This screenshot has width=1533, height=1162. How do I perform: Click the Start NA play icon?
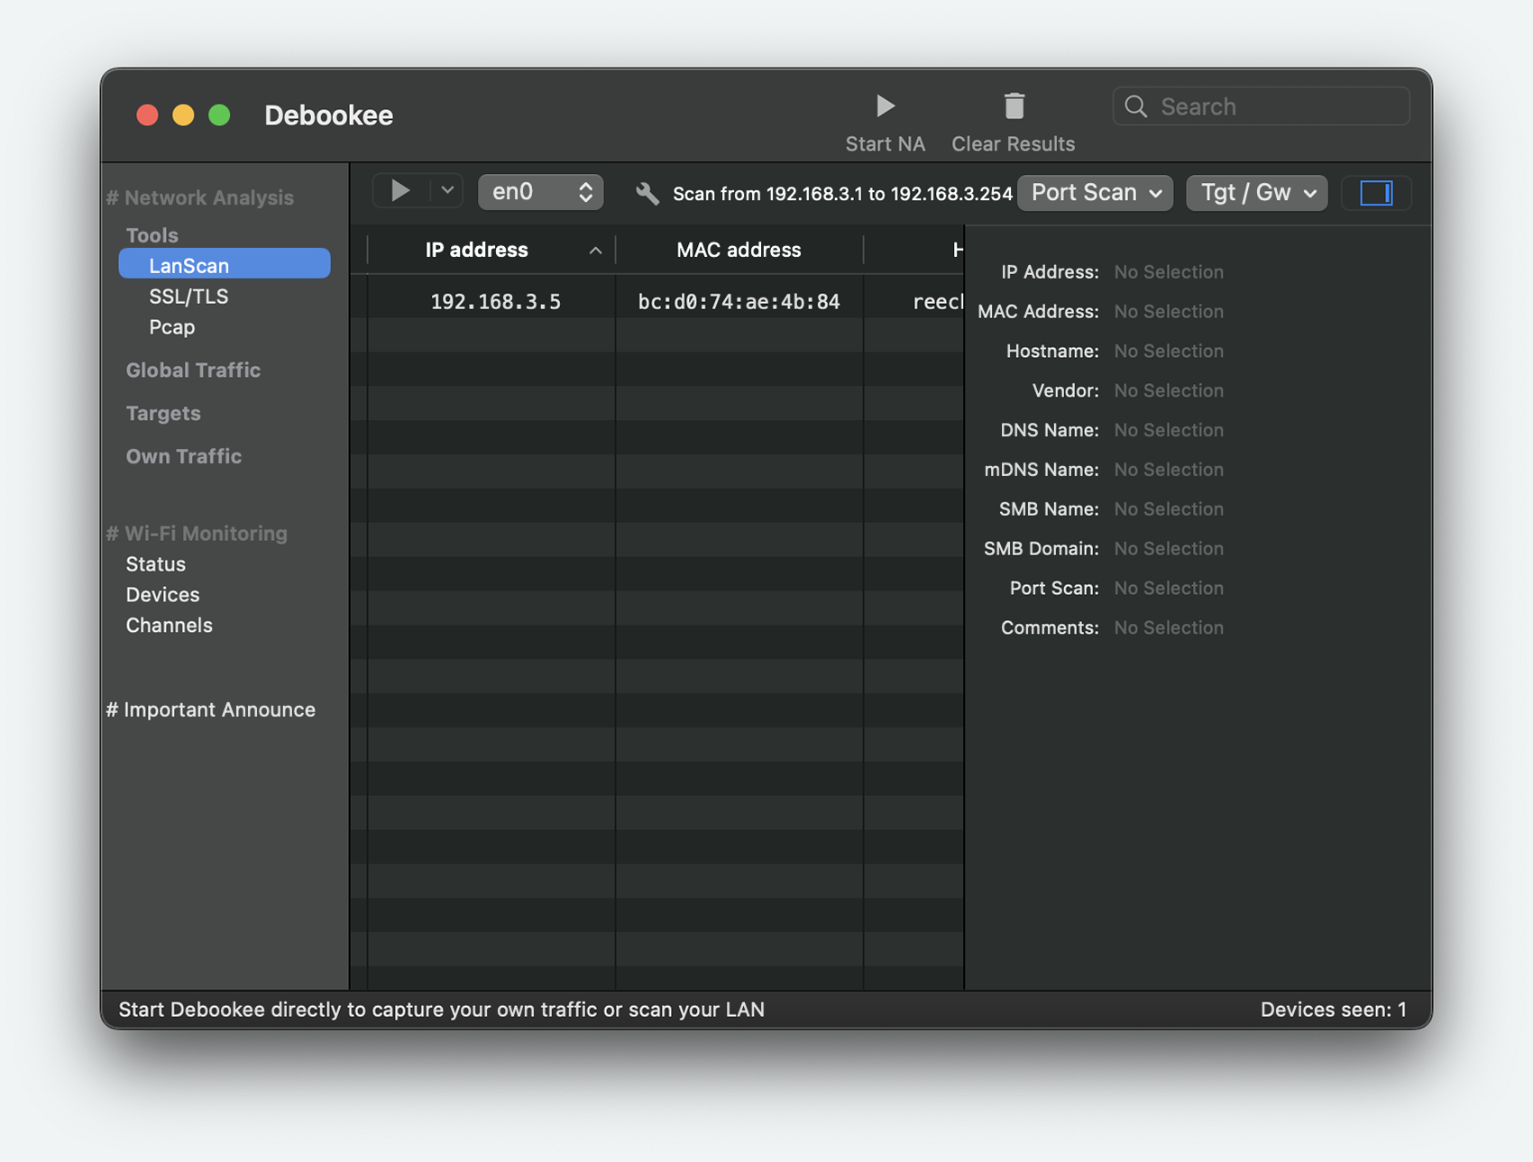coord(885,106)
